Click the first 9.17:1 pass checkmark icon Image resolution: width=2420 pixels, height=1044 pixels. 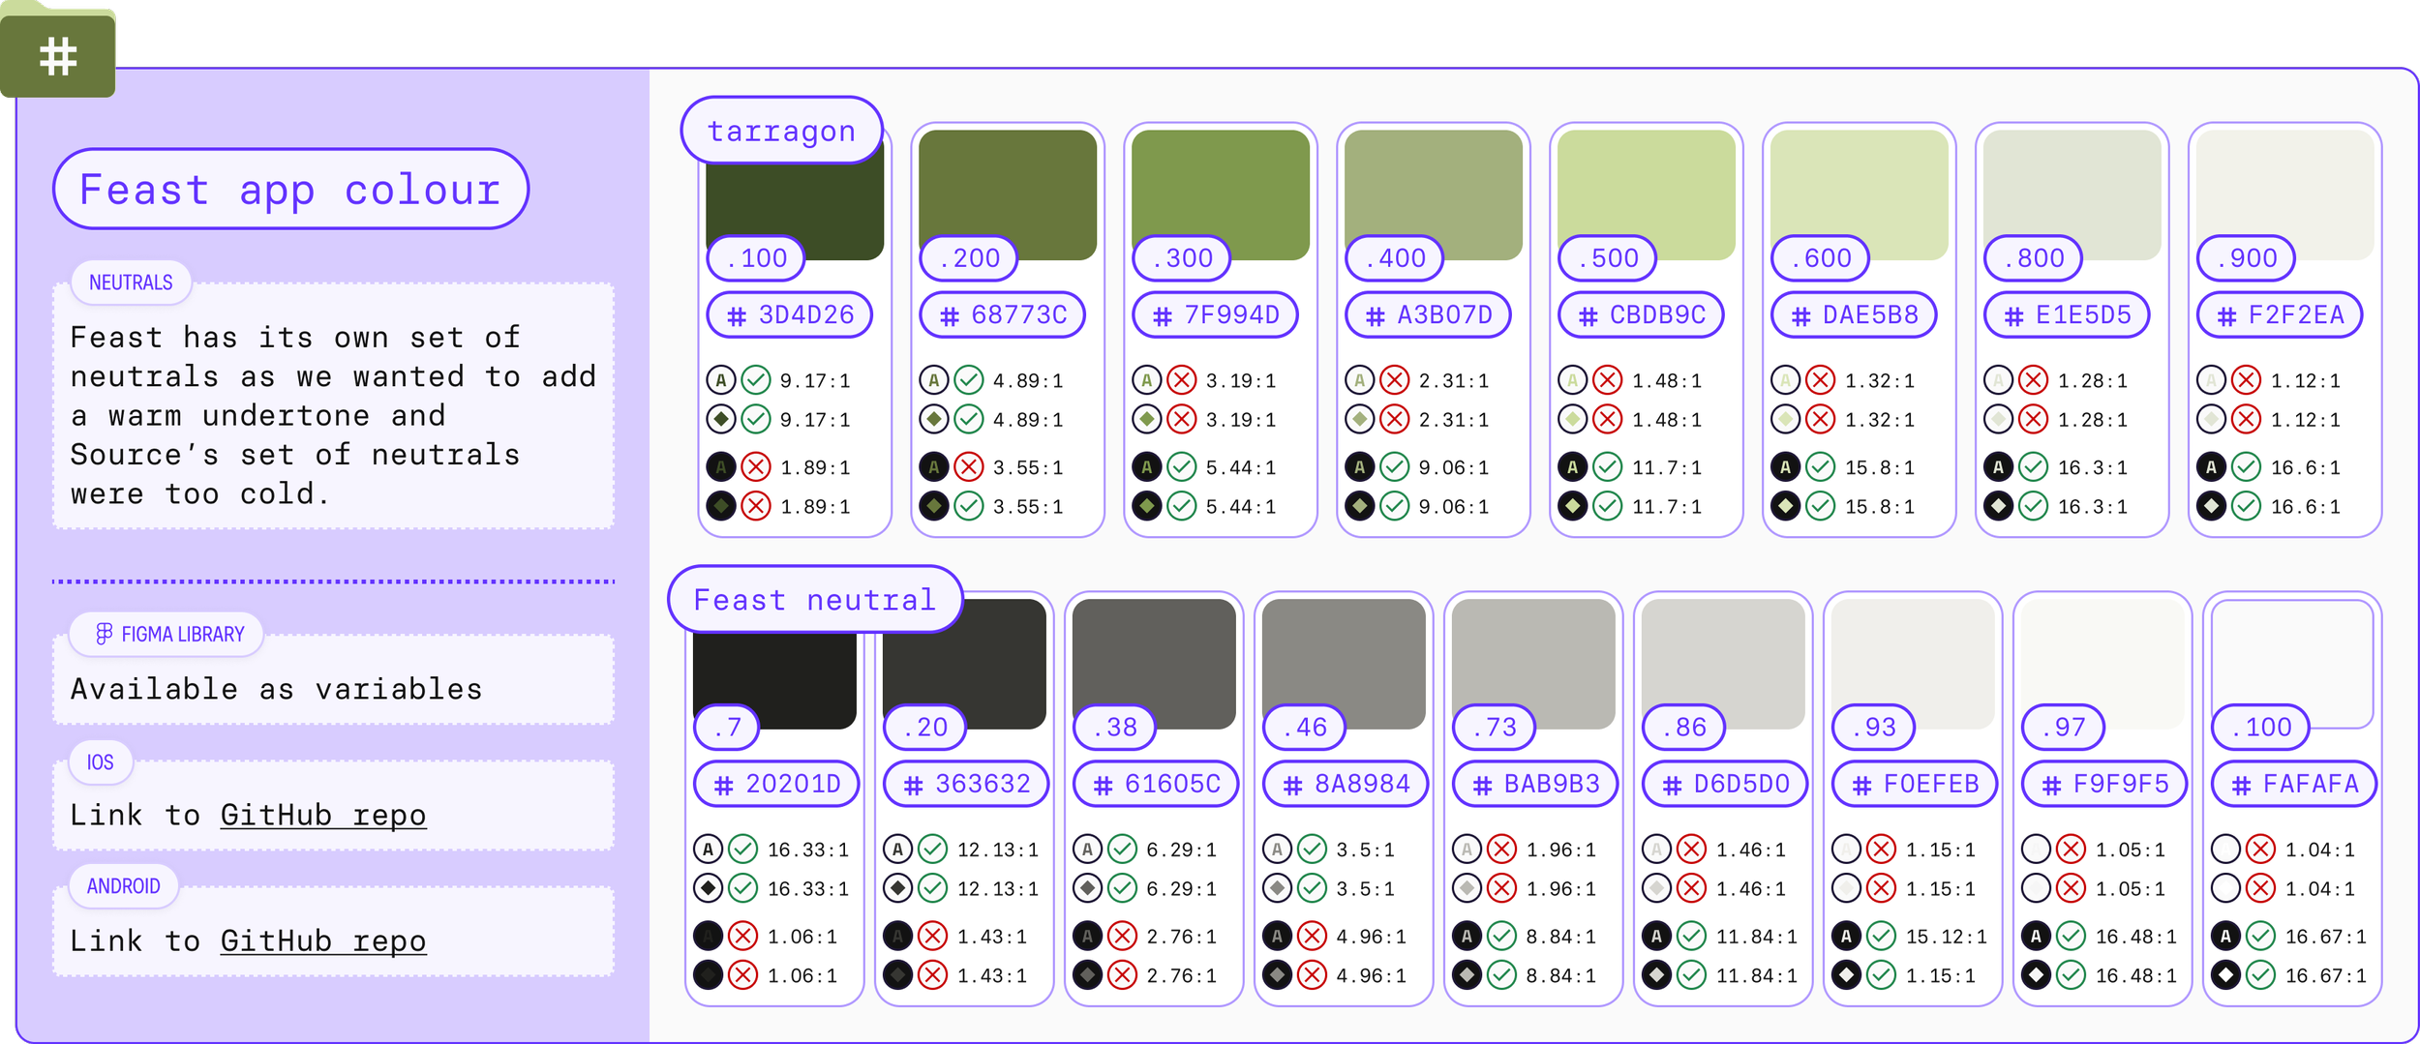756,380
